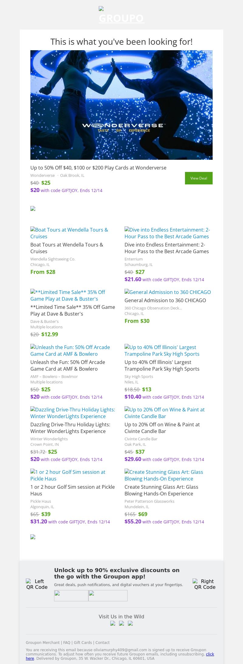
Task: Click the right app download badge
Action: (108, 596)
